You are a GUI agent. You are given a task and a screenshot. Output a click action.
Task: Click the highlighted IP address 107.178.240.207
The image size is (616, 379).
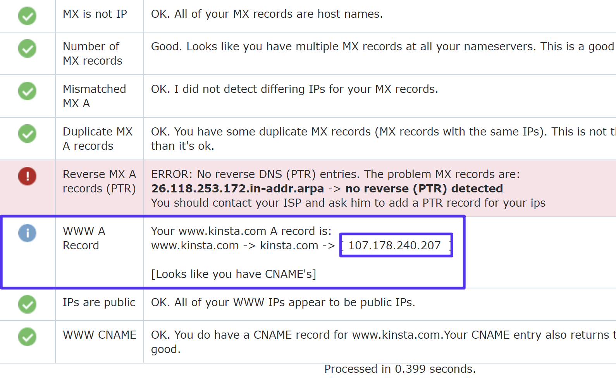click(x=395, y=245)
